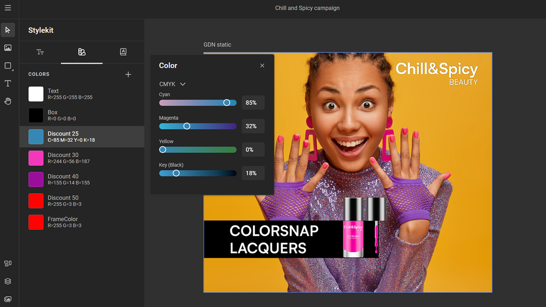
Task: Click the purple Discount 40 swatch
Action: coord(36,179)
